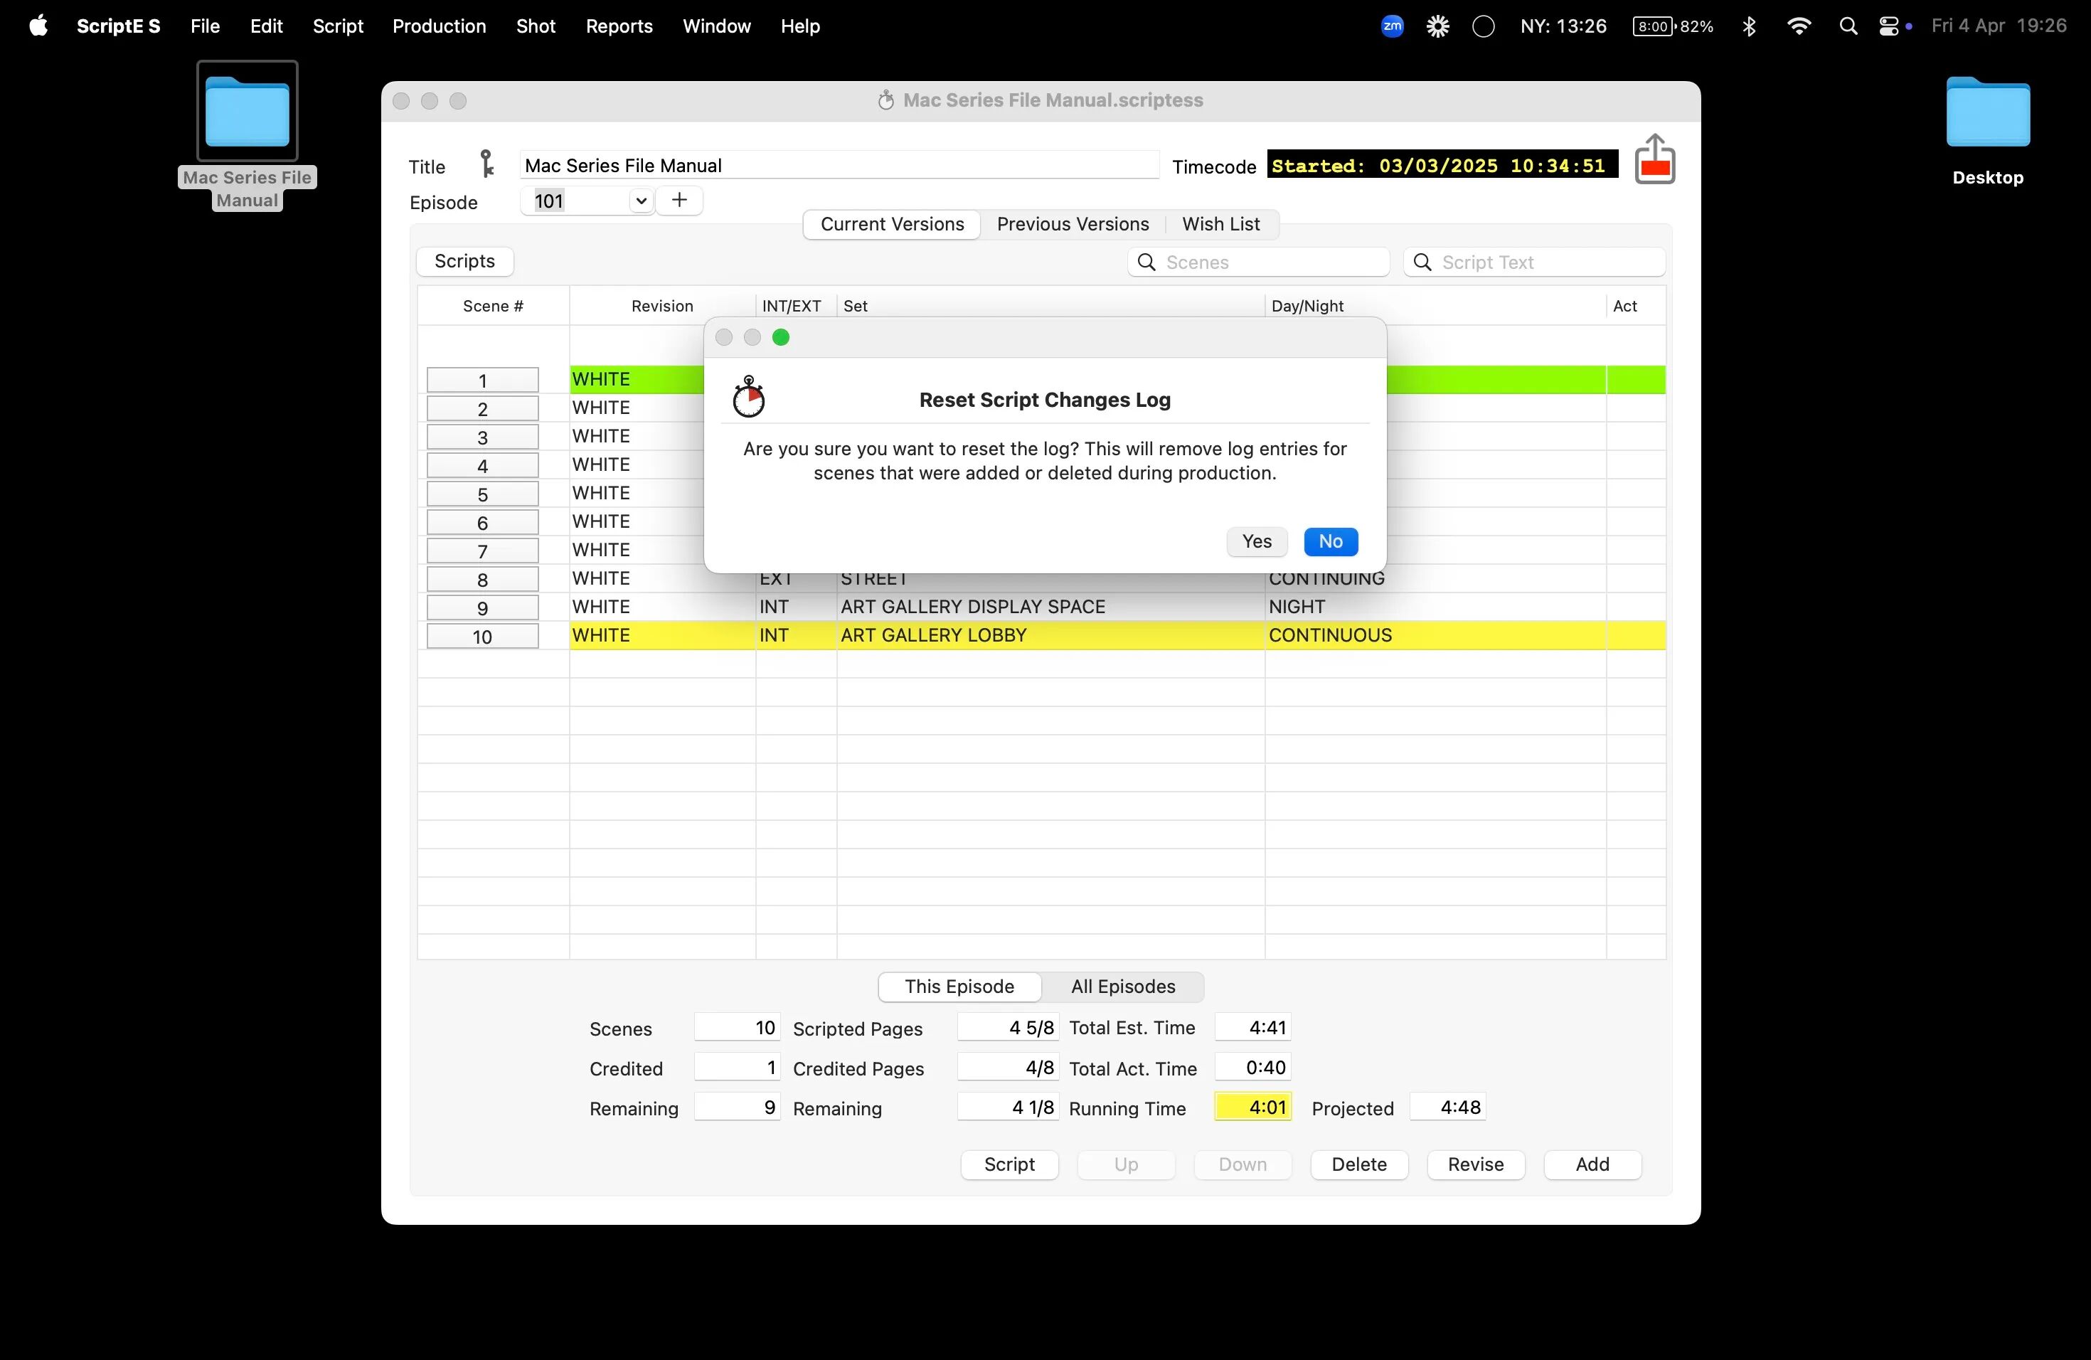
Task: Switch to All Episodes view
Action: pyautogui.click(x=1122, y=987)
